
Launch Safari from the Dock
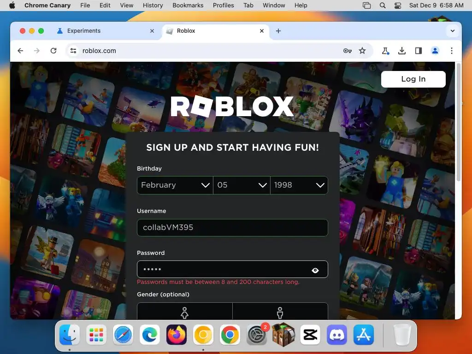123,335
